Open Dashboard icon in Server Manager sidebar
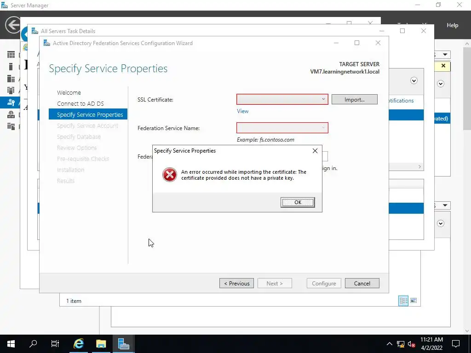This screenshot has height=353, width=471. click(x=11, y=55)
